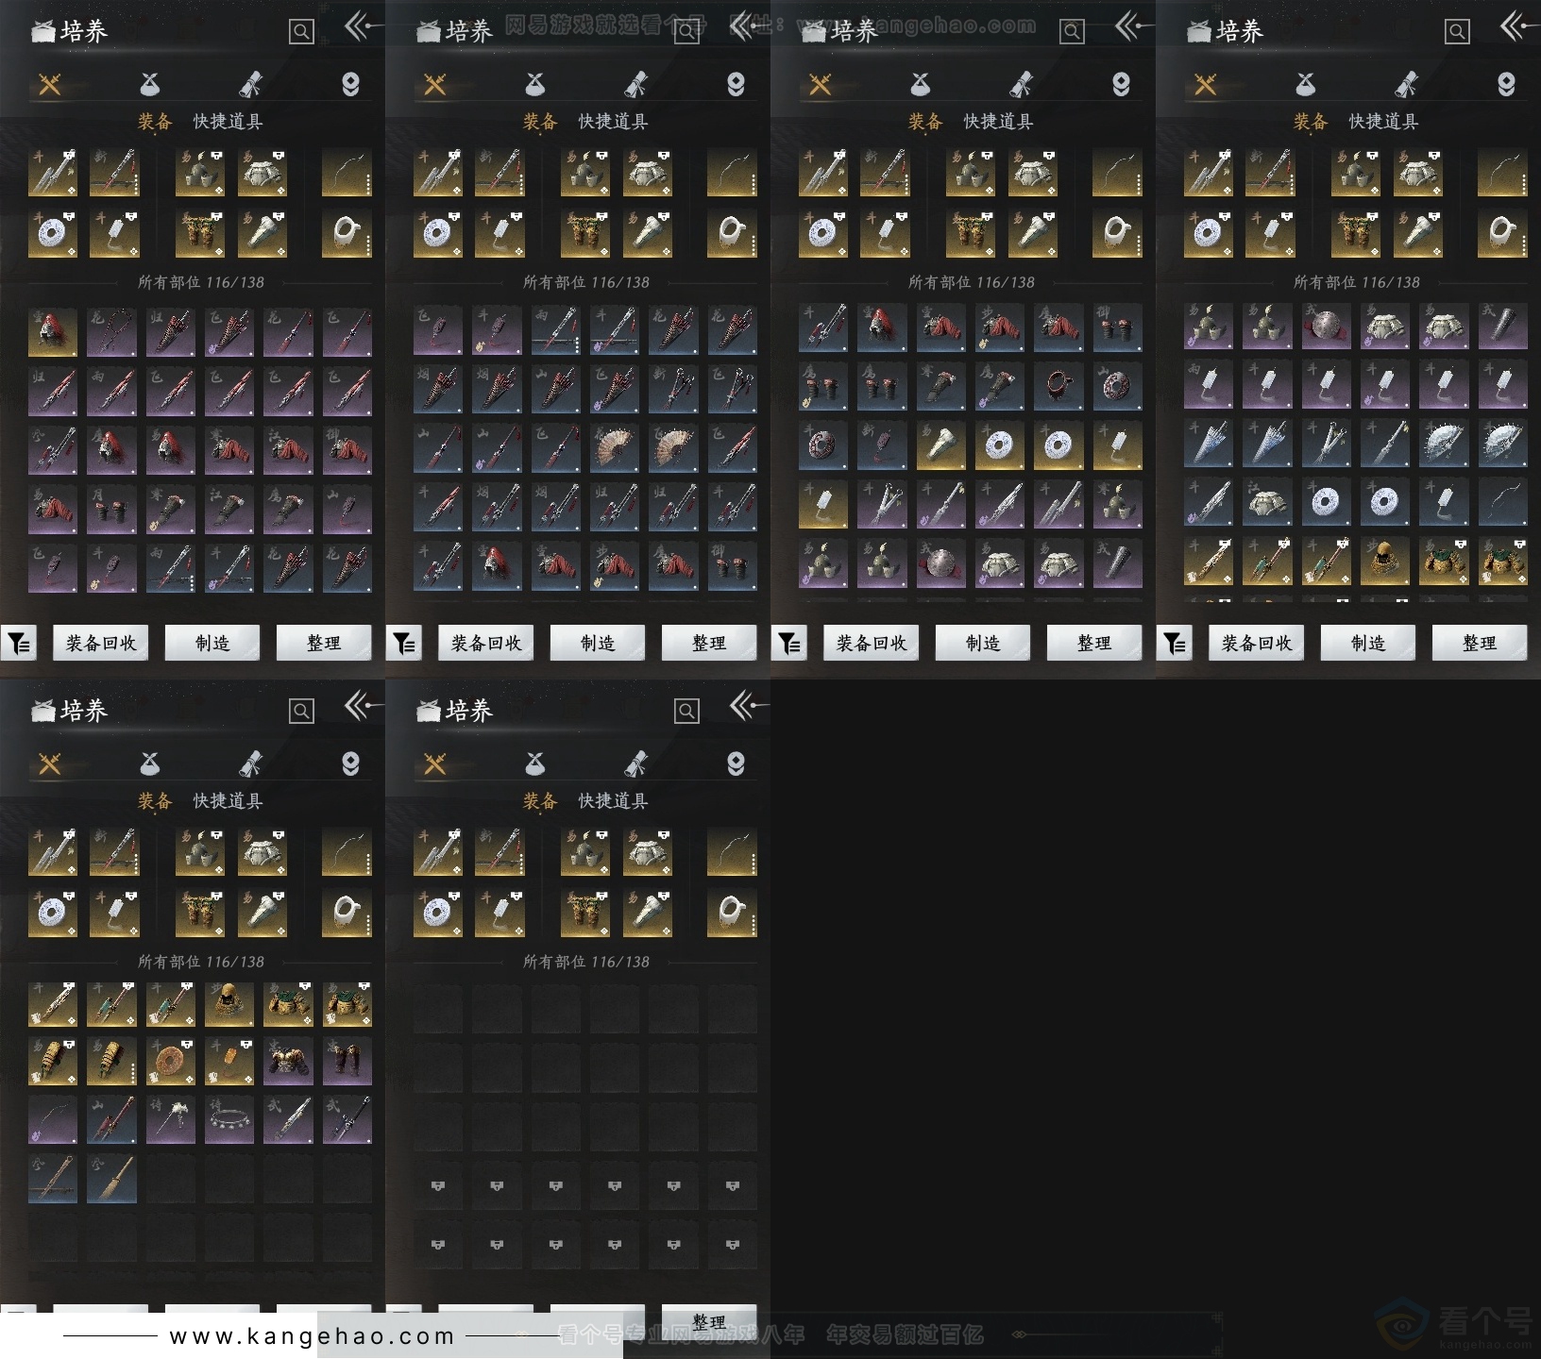Select equipped leg armor in top-right panel
1541x1359 pixels.
click(x=1356, y=233)
